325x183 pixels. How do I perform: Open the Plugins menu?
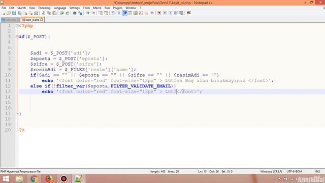[x=117, y=8]
